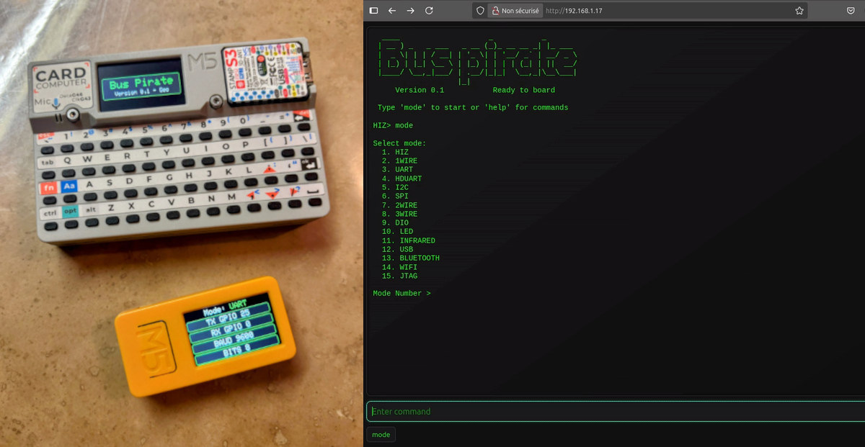865x447 pixels.
Task: Open the Pocket save icon in the toolbar
Action: click(x=851, y=11)
